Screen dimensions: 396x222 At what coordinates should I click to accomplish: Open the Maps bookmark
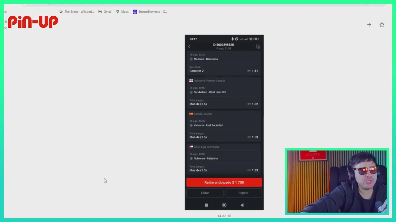[122, 12]
